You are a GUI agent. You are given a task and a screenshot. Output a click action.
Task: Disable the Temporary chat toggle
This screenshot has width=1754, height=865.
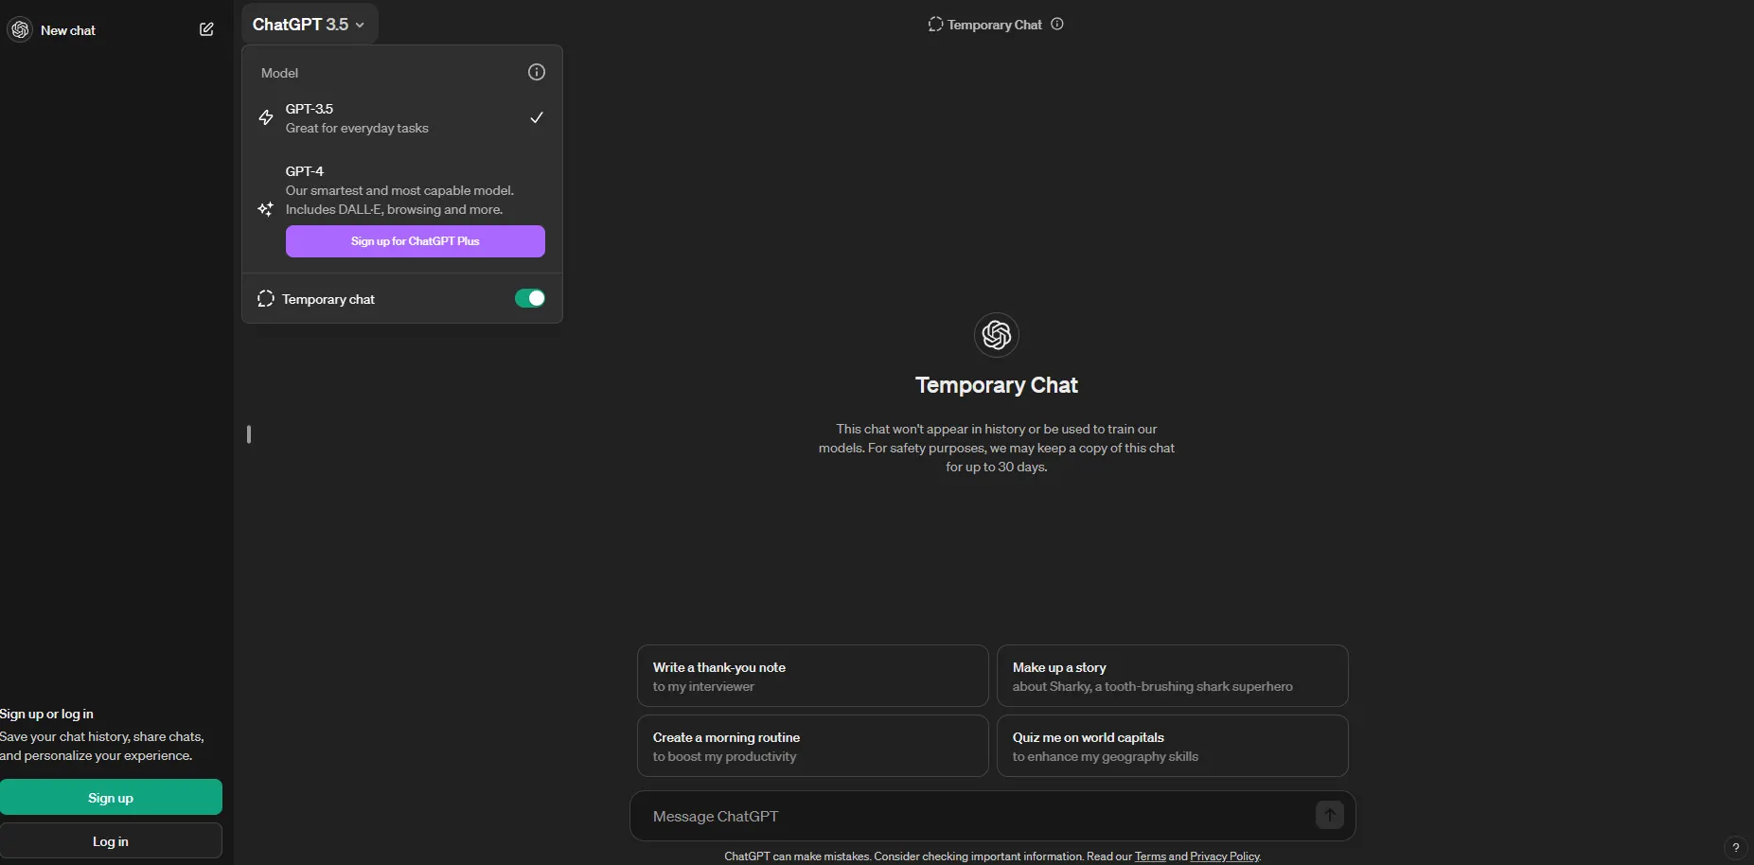pyautogui.click(x=529, y=299)
